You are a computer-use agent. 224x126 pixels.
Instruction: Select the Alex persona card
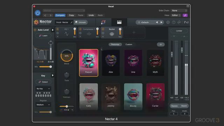(x=111, y=63)
